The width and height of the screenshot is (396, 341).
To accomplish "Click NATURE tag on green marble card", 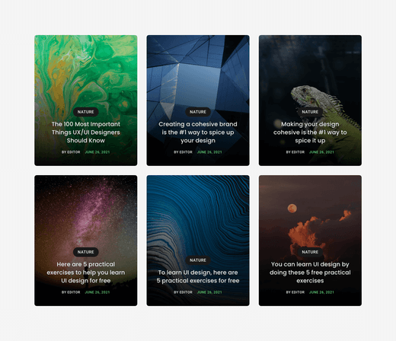I will (x=86, y=112).
